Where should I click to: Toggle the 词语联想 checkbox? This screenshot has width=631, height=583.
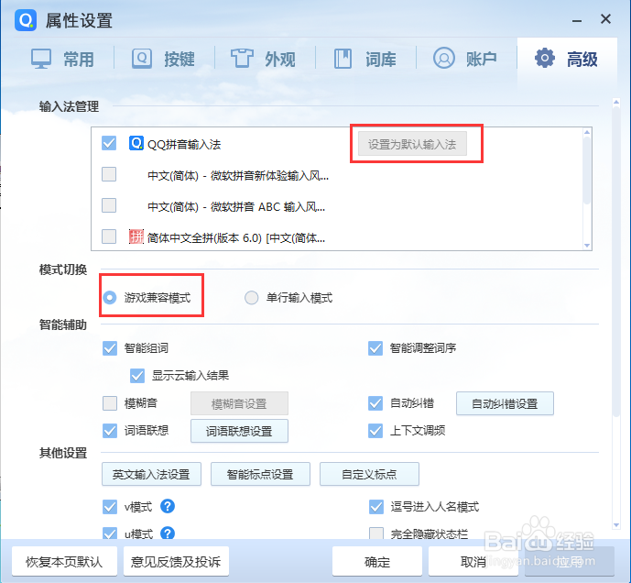(110, 430)
